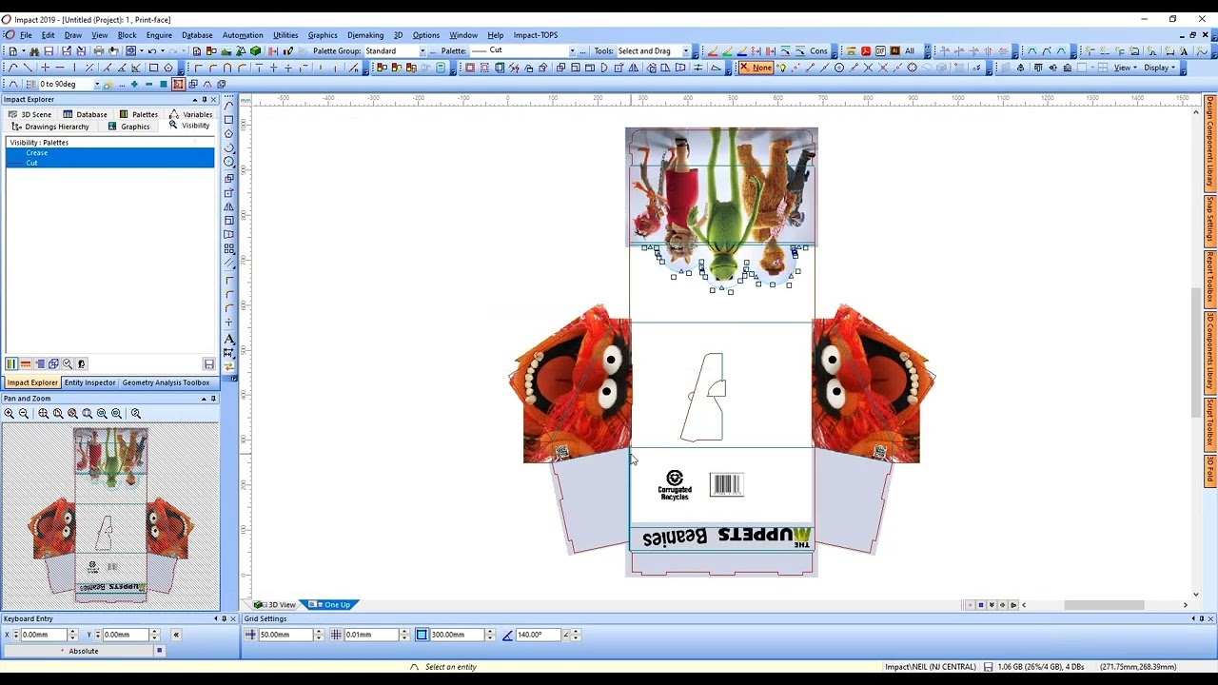Screen dimensions: 1218x685
Task: Click the Pan and Zoom preview thumbnail
Action: [x=110, y=515]
